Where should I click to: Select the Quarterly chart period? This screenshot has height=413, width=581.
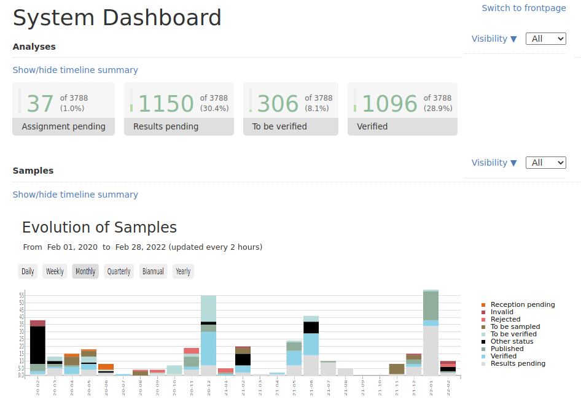pyautogui.click(x=119, y=271)
